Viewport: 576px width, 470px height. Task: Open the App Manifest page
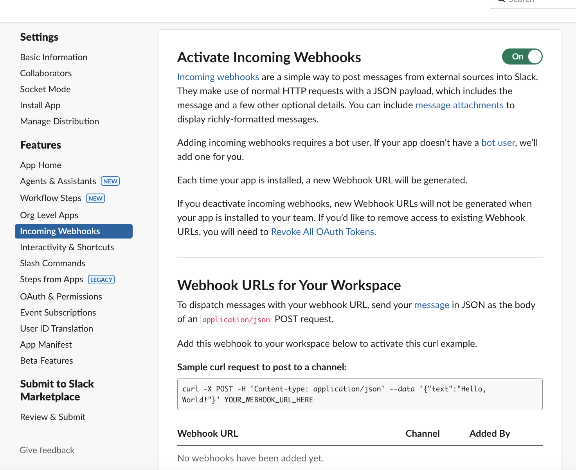pos(46,344)
